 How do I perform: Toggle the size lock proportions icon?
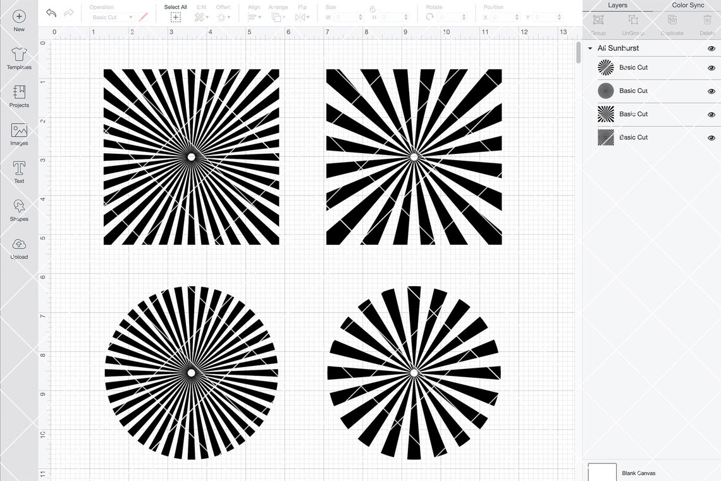pyautogui.click(x=372, y=9)
